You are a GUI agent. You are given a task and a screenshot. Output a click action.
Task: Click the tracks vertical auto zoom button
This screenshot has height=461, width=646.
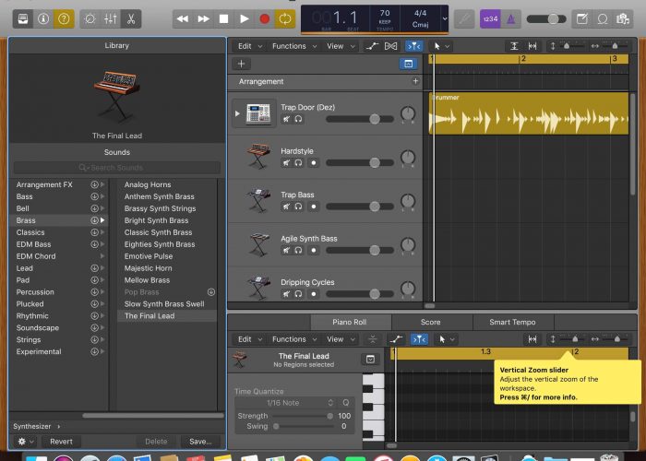[514, 46]
